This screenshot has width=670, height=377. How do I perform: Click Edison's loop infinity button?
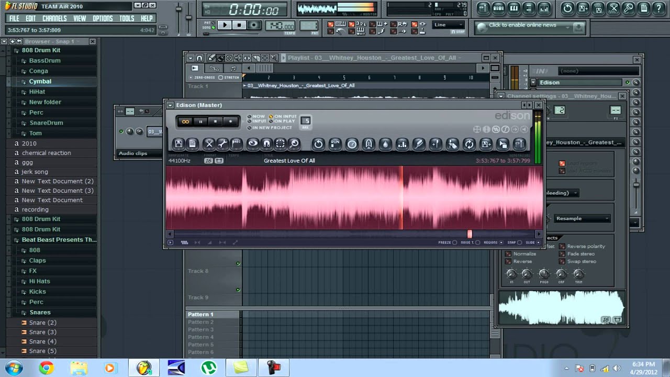(185, 121)
